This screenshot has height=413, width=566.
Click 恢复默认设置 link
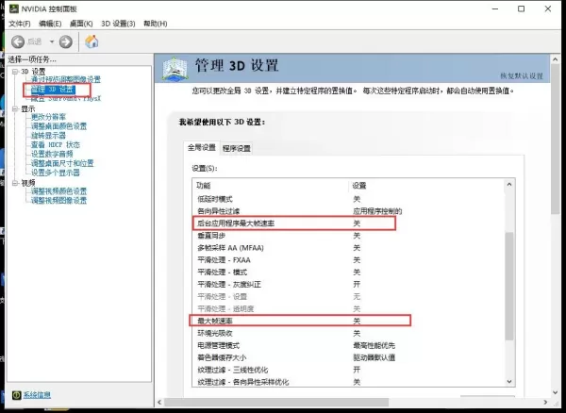pyautogui.click(x=522, y=75)
